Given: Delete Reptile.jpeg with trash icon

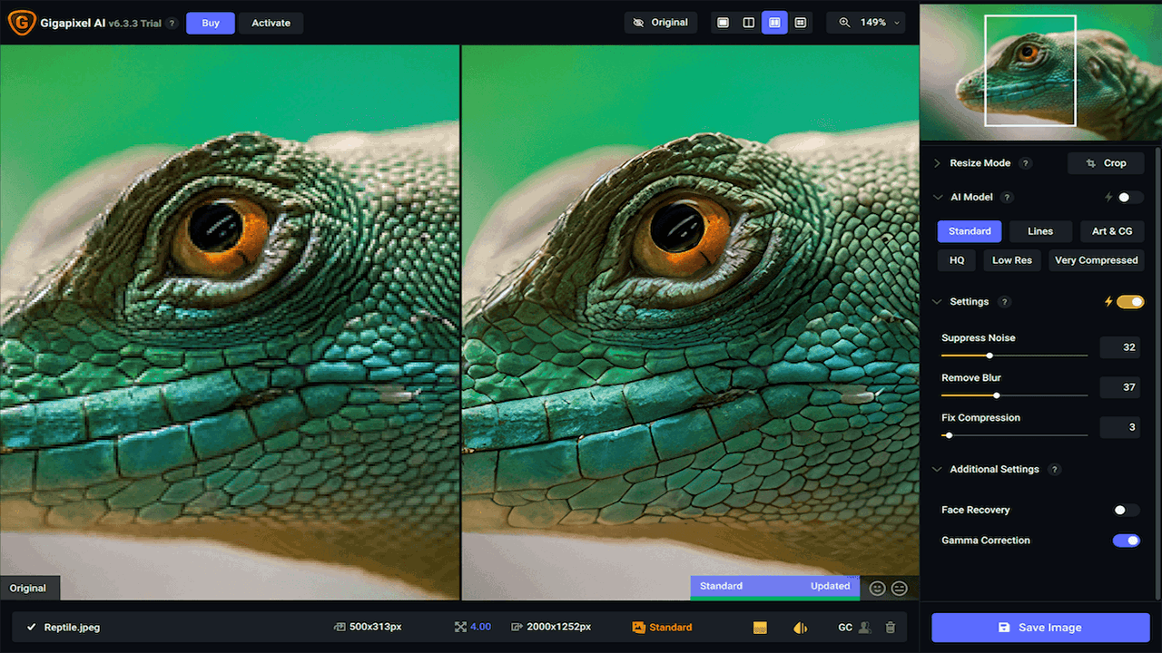Looking at the screenshot, I should pos(891,628).
